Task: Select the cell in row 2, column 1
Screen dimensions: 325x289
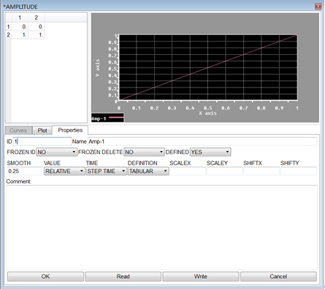Action: point(20,35)
